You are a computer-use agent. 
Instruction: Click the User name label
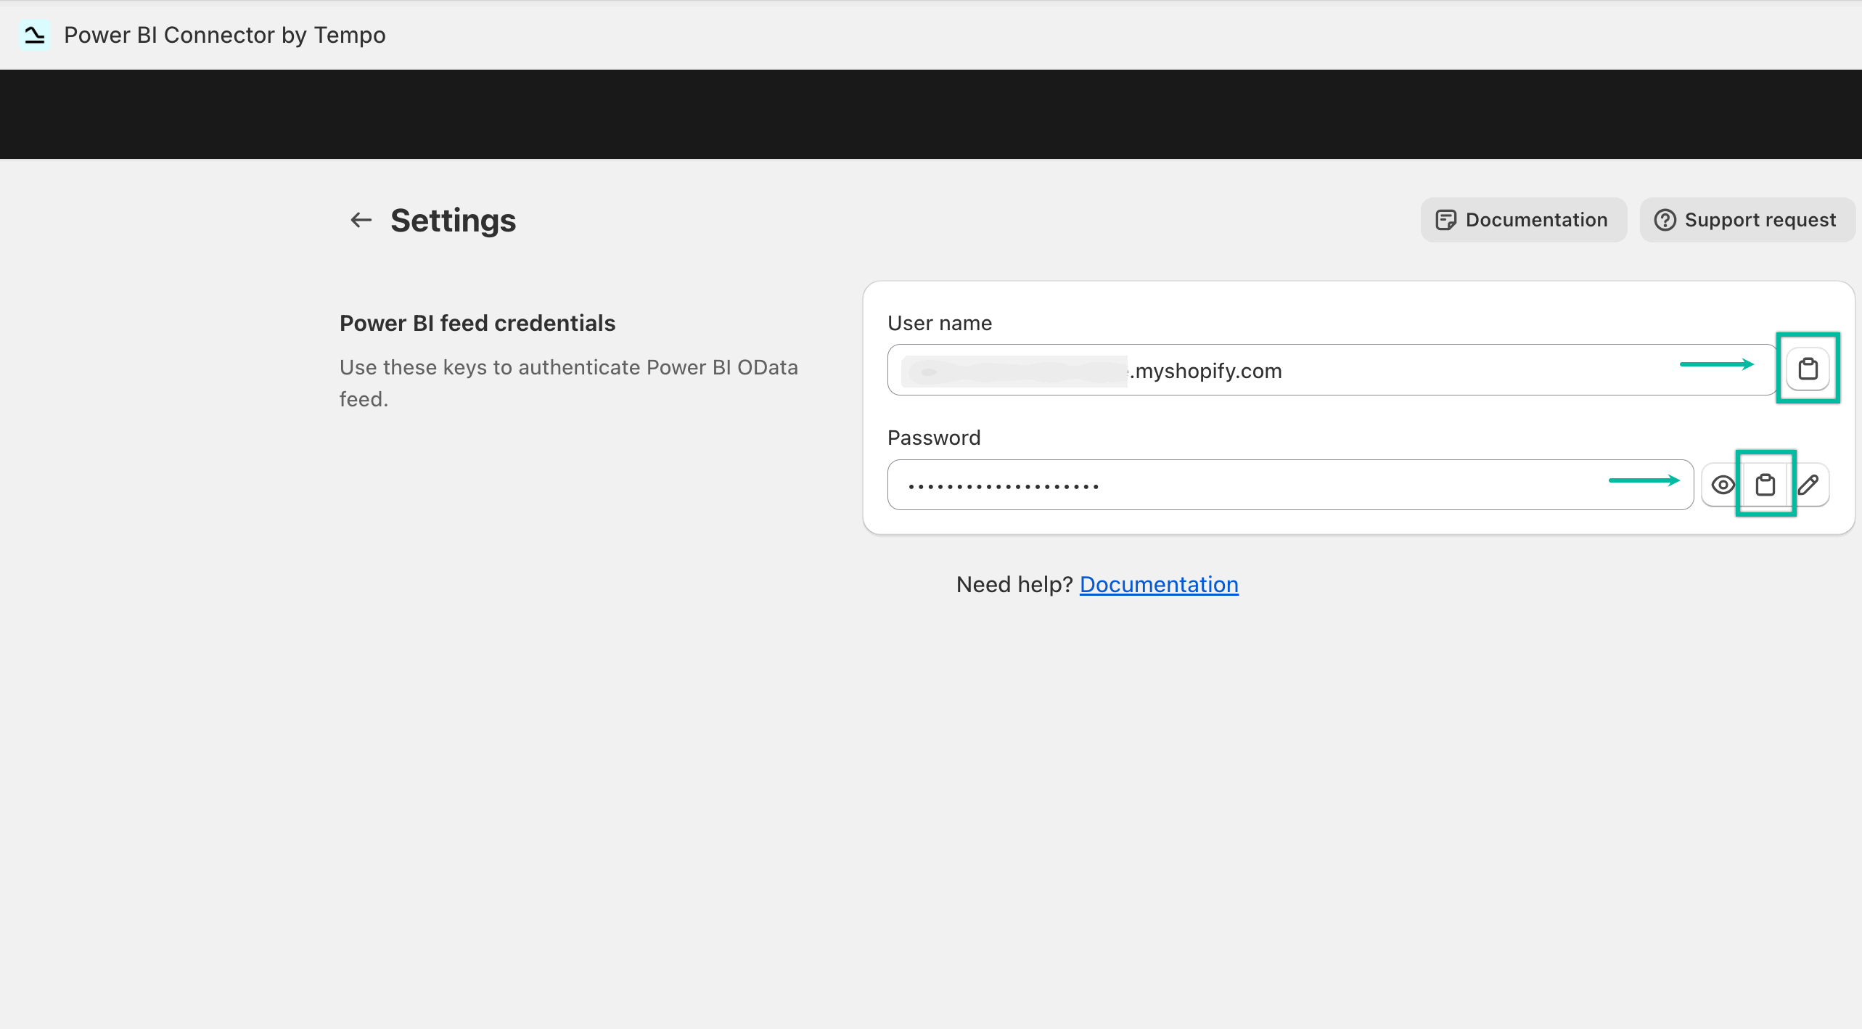point(939,323)
